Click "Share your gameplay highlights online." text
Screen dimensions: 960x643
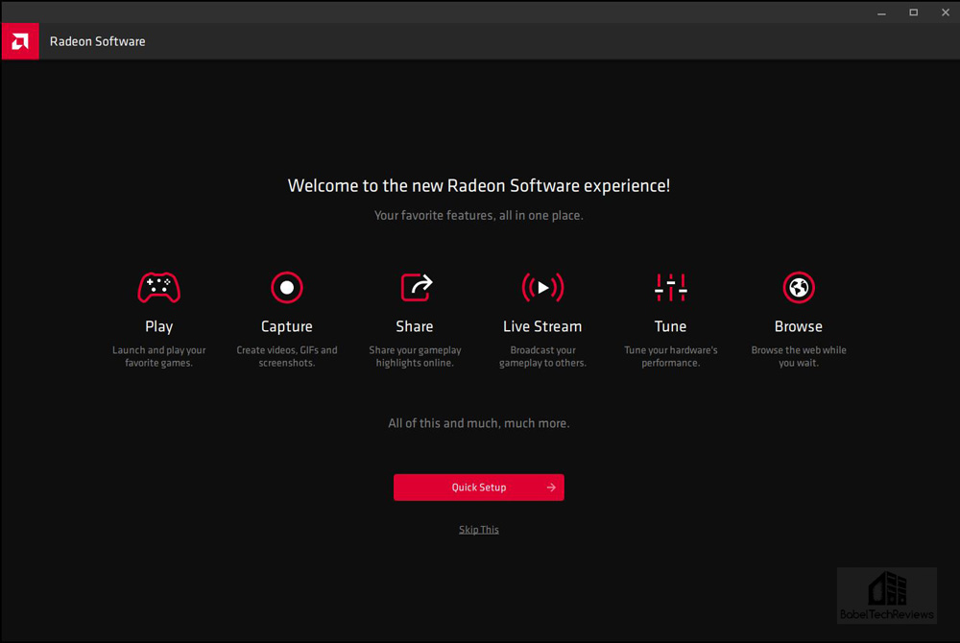tap(415, 357)
